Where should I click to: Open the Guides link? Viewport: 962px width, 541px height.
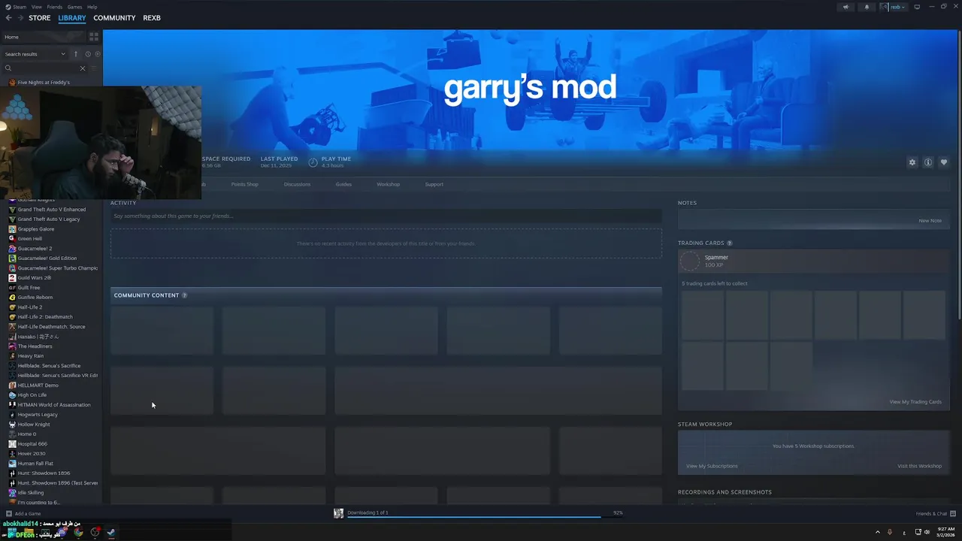point(343,184)
